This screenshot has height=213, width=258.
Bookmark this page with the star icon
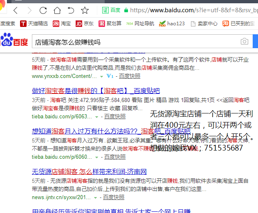(85, 10)
